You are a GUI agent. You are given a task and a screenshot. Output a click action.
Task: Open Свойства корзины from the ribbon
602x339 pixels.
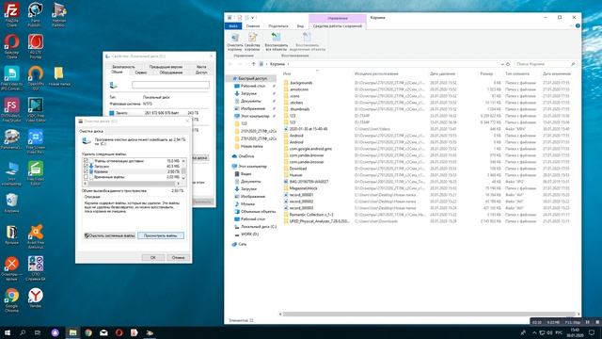[252, 41]
